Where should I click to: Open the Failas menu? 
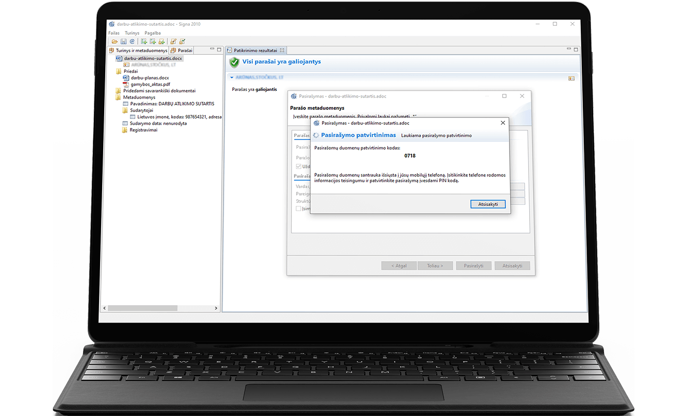tap(114, 33)
